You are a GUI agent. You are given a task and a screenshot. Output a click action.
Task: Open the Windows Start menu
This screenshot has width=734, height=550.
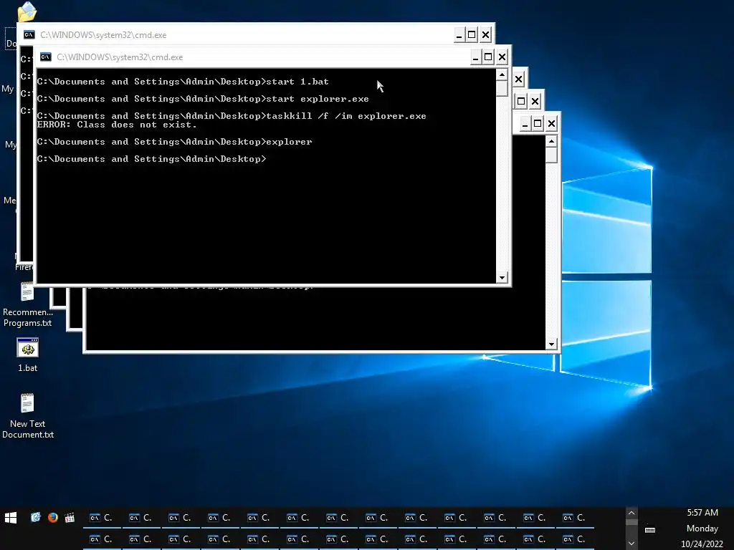pos(11,518)
